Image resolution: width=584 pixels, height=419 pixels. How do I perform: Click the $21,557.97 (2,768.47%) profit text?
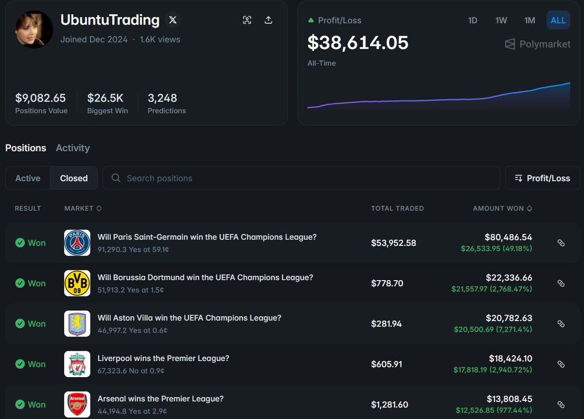[x=492, y=289]
